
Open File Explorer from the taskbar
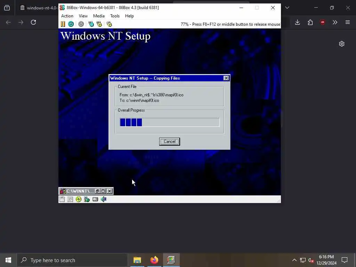click(x=137, y=260)
